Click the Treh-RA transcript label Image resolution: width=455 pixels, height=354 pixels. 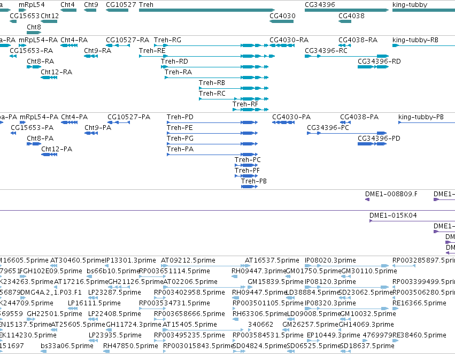pos(178,72)
